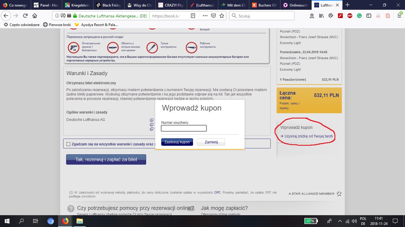
Task: Switch to the '[Lufthansa]' tab
Action: click(x=202, y=5)
